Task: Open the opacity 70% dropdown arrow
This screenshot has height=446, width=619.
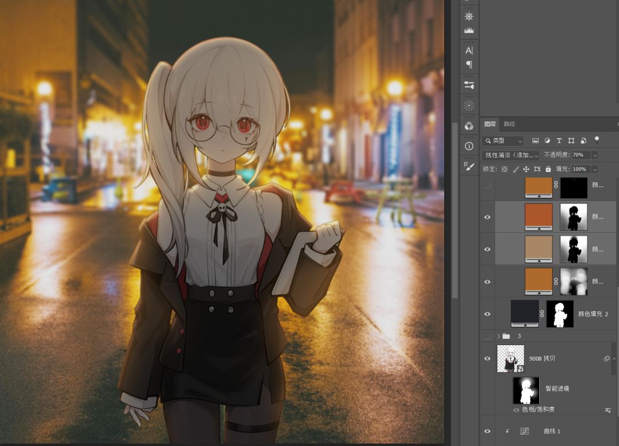Action: click(x=594, y=155)
